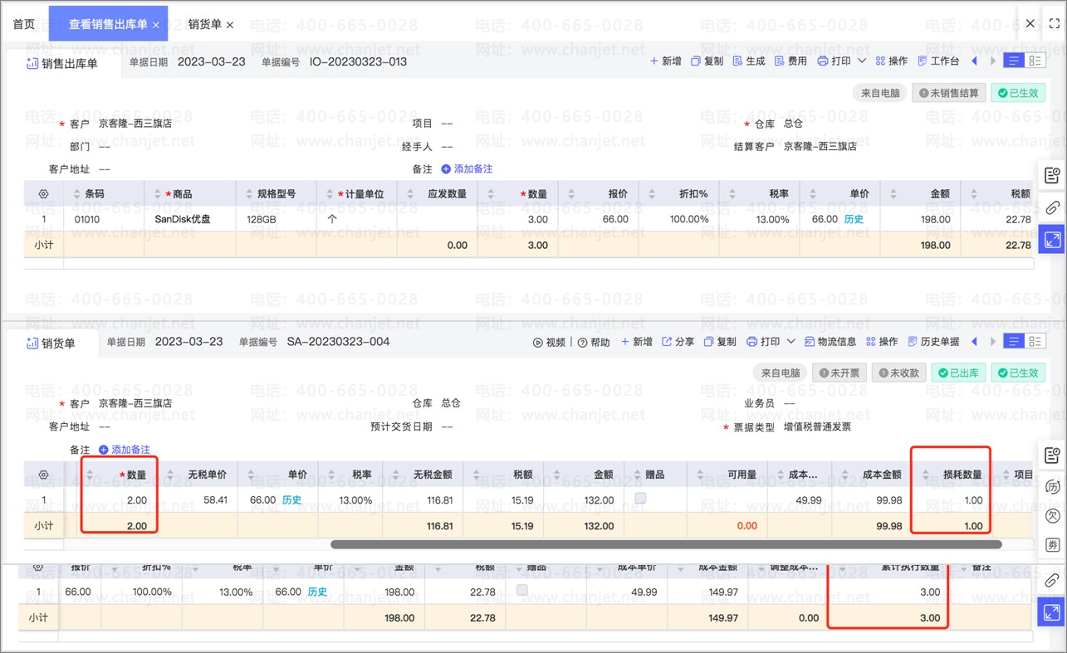Open the 工作台 workbench
Screen dimensions: 1067x653
click(x=938, y=61)
